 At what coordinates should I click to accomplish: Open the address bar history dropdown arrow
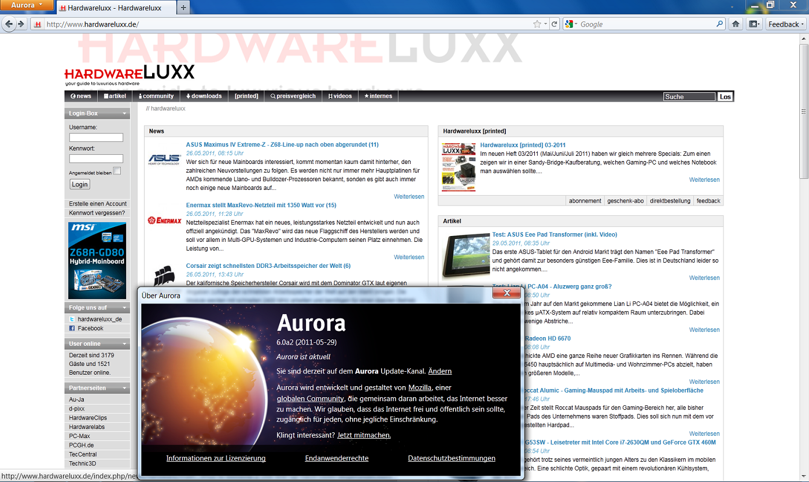[x=546, y=24]
